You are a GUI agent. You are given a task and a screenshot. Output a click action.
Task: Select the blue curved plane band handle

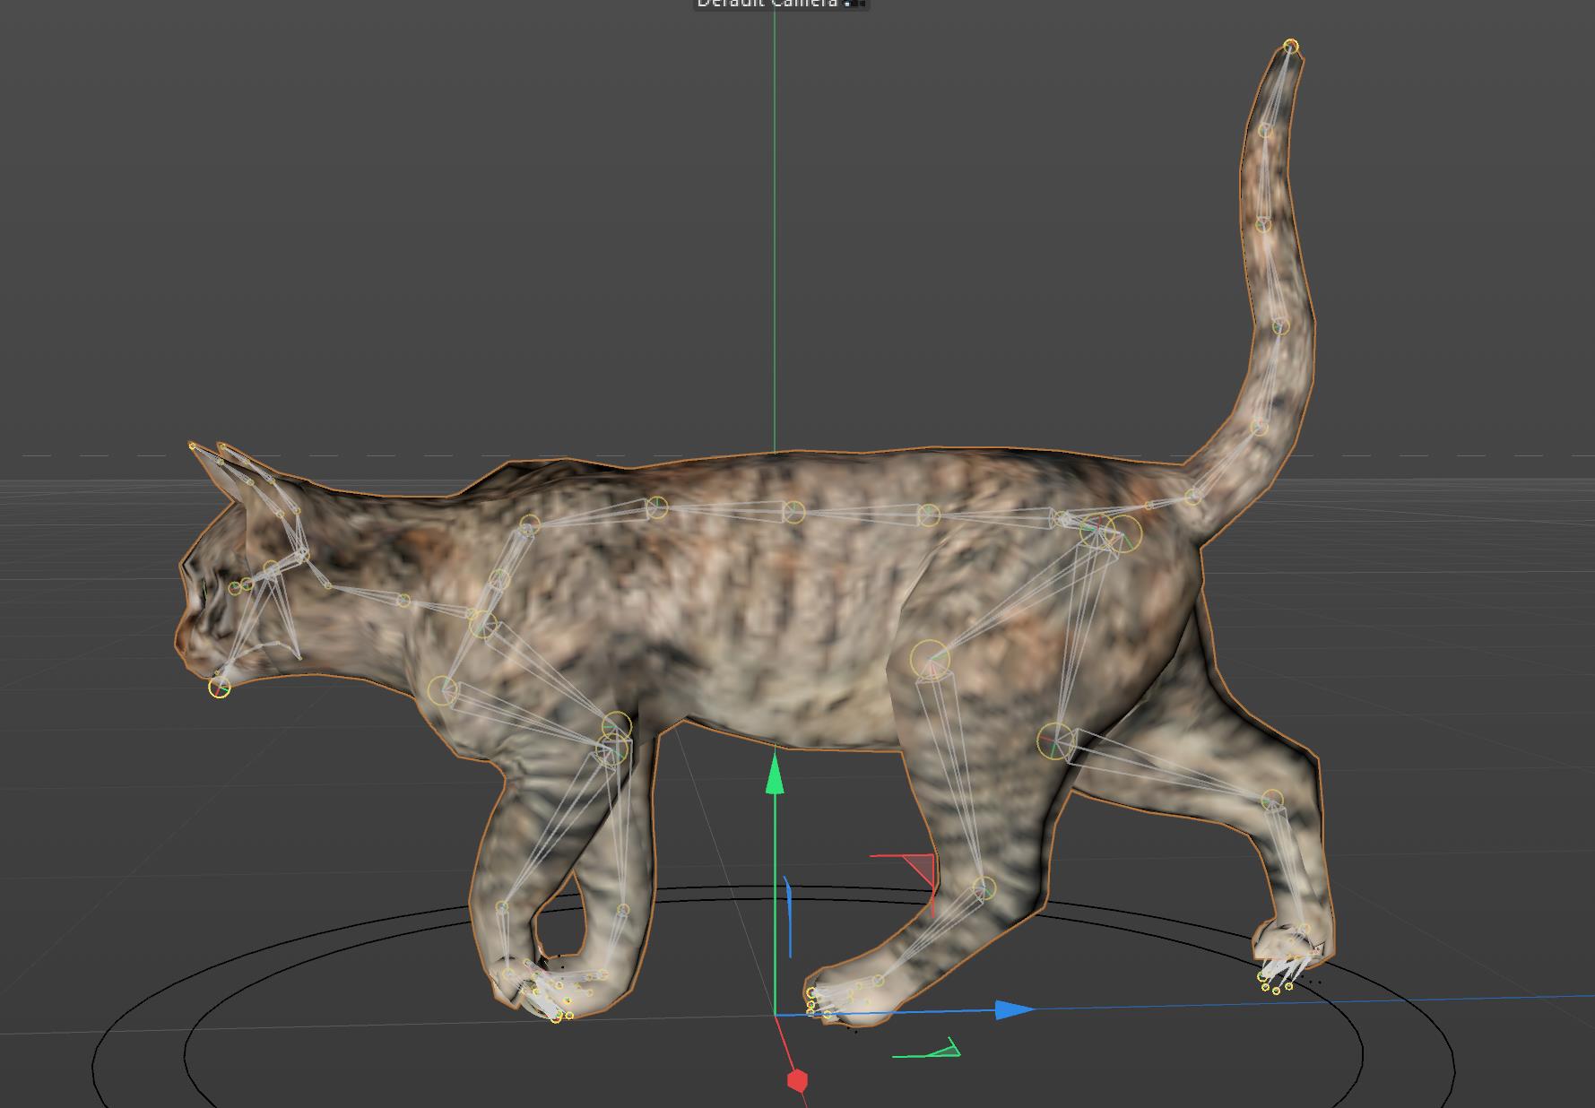(x=789, y=916)
